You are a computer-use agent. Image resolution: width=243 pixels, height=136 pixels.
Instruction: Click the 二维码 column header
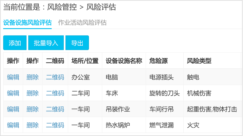tap(55, 61)
